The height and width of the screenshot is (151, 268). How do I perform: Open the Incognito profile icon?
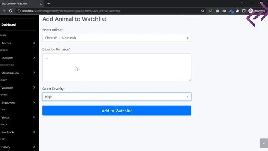pos(250,11)
